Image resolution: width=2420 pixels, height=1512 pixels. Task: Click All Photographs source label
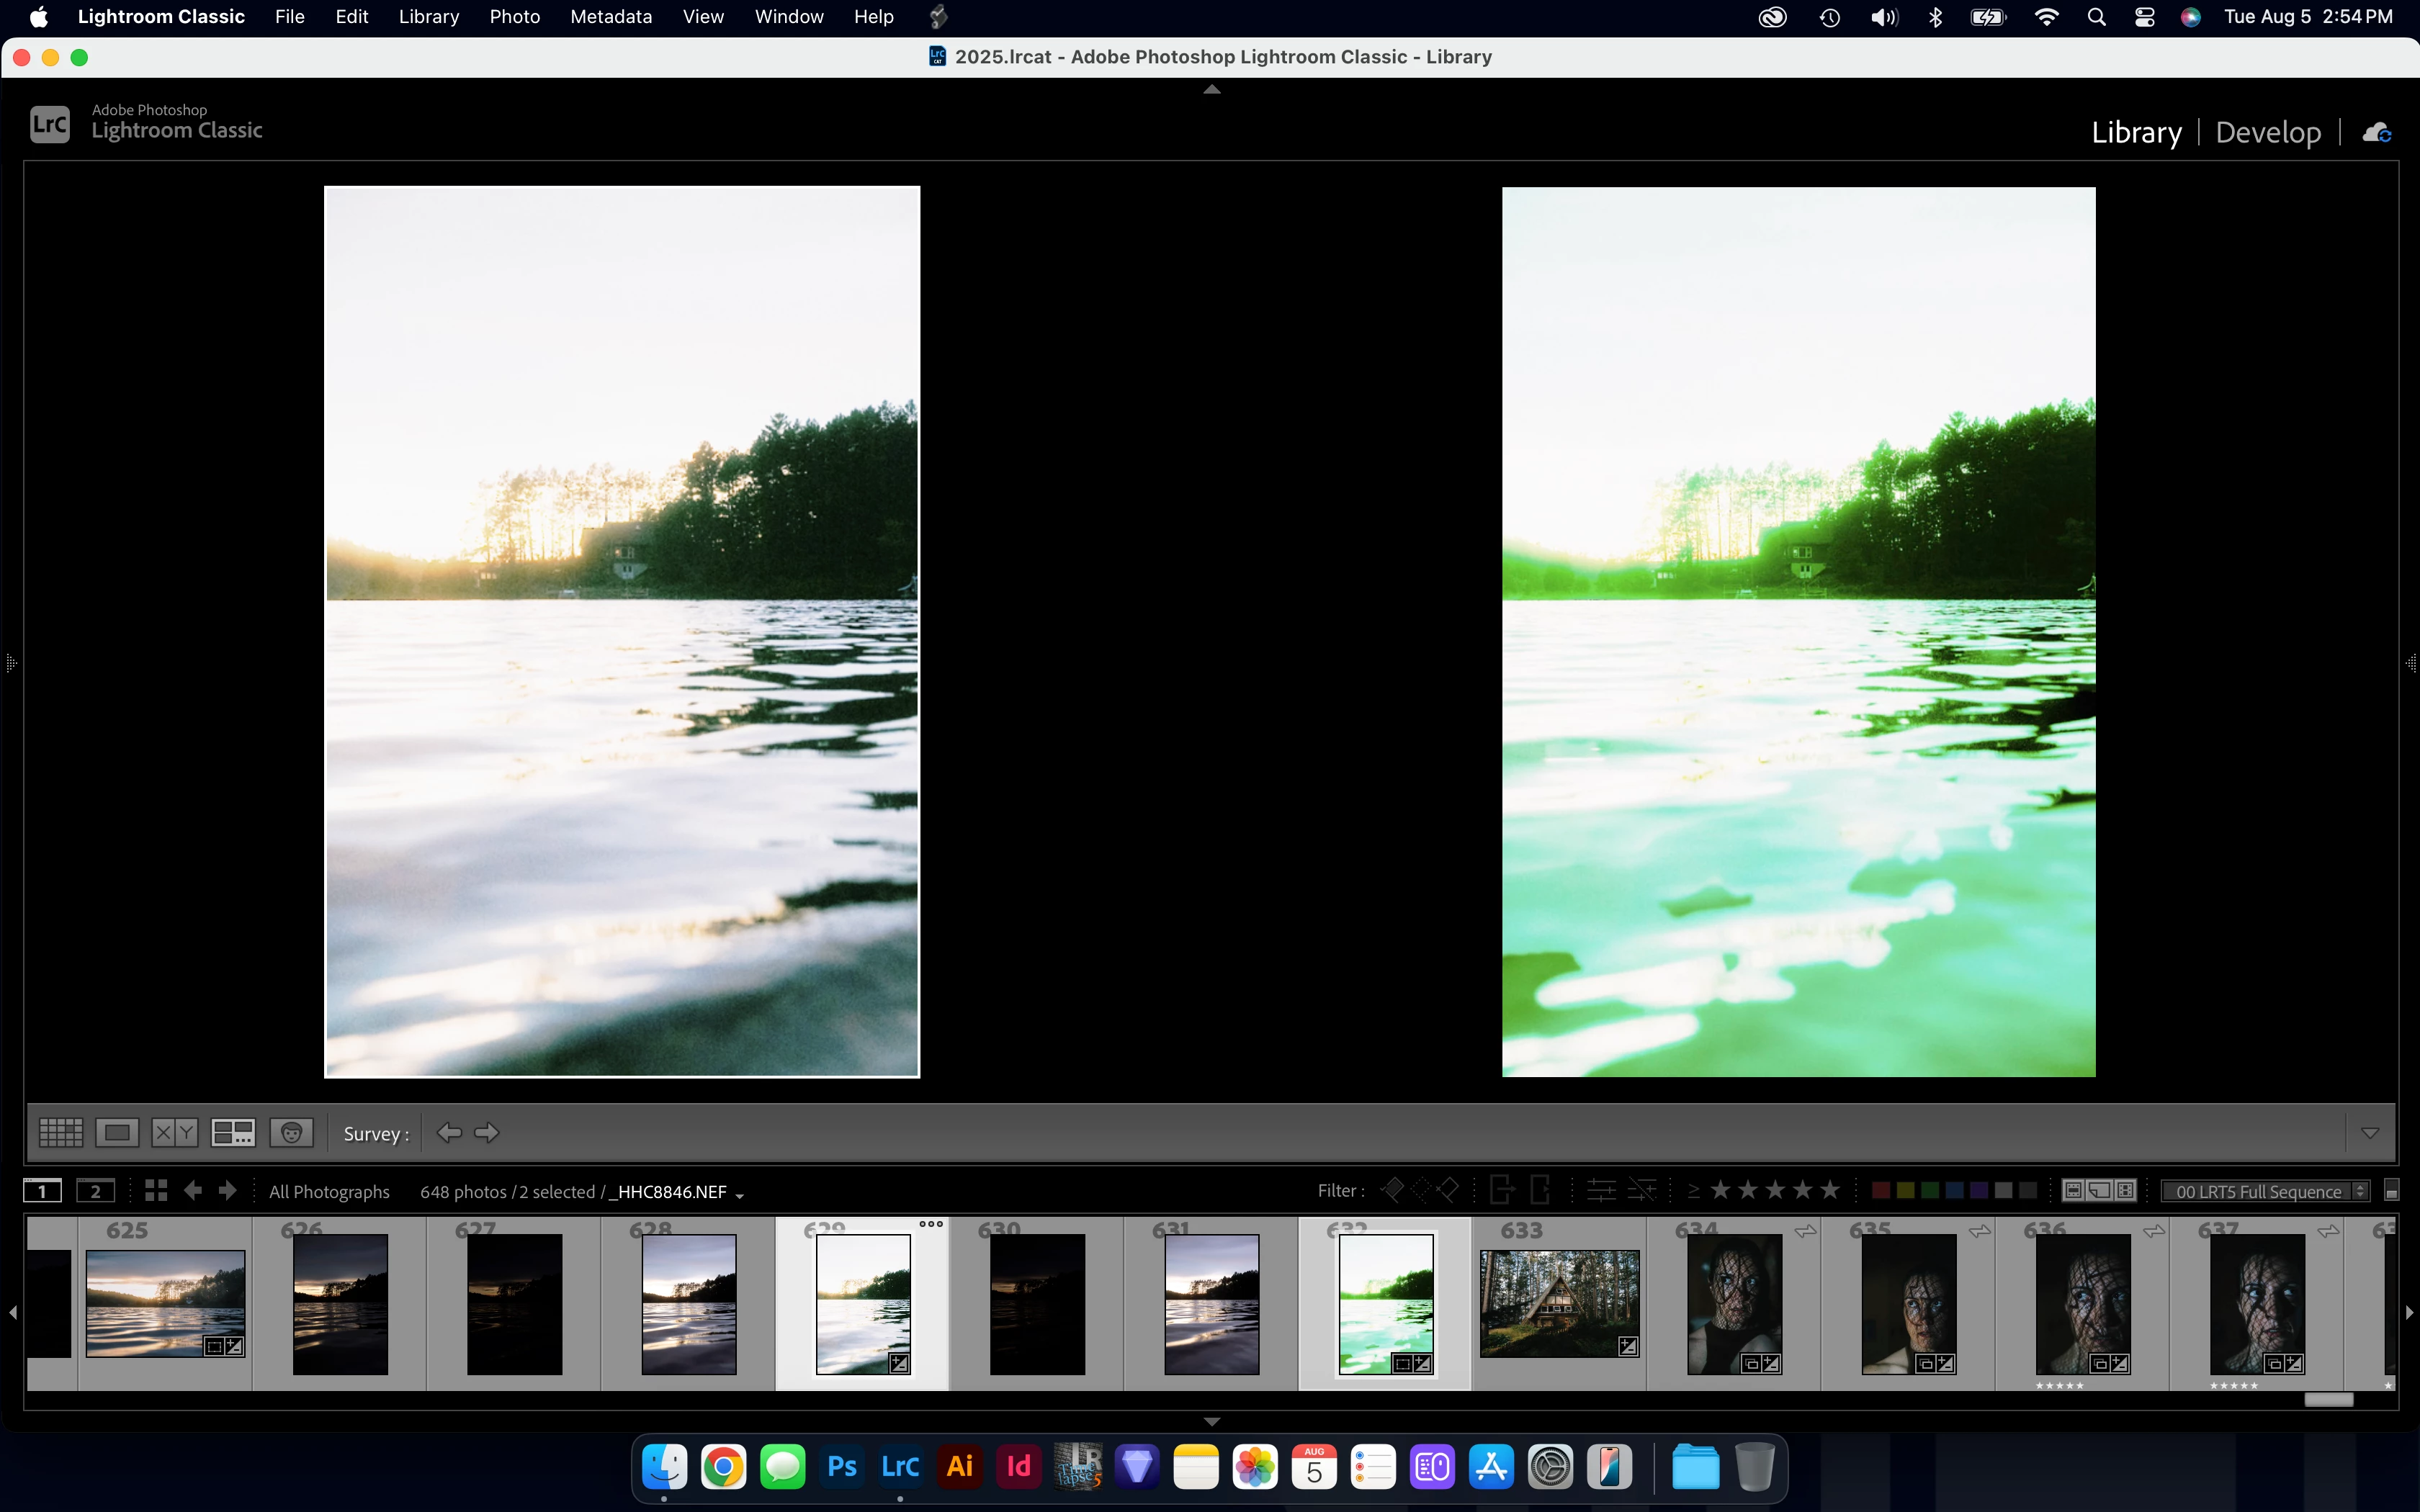[329, 1191]
